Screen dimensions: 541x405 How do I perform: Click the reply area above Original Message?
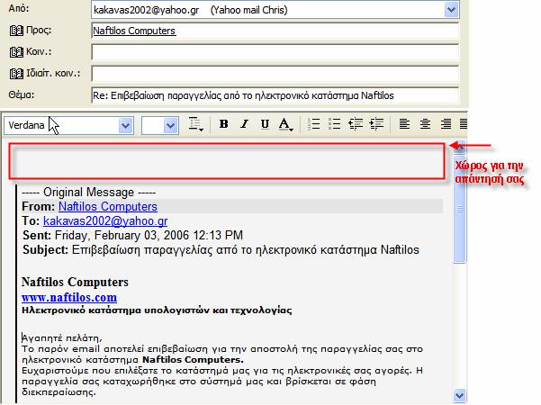227,161
